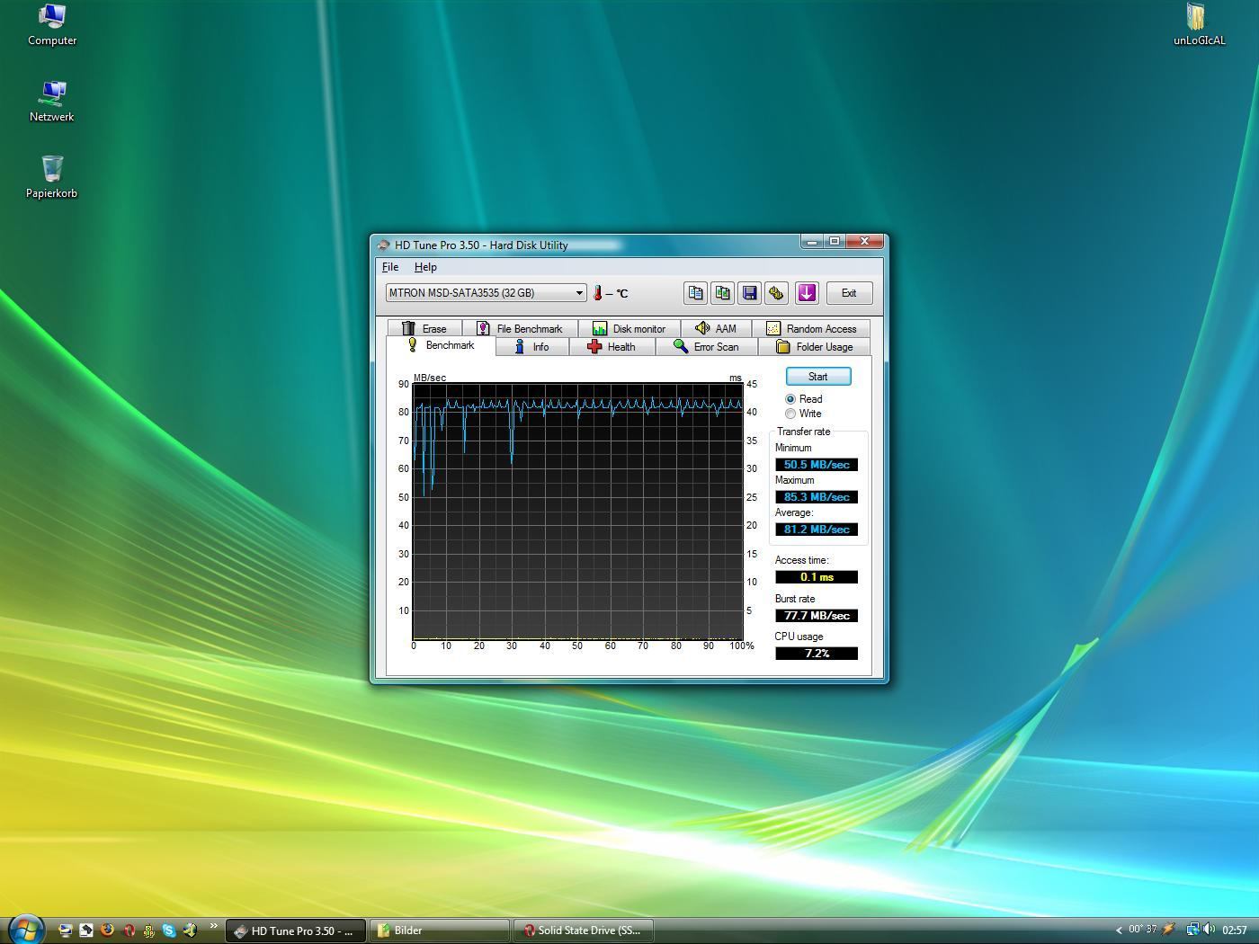Click the maximum transfer rate value 85.3 MB/sec

point(817,497)
